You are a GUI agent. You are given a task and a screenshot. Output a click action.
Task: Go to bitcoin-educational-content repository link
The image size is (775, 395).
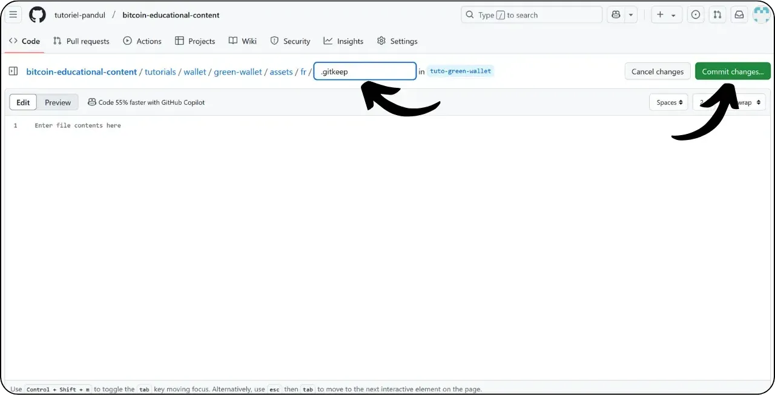click(x=81, y=71)
